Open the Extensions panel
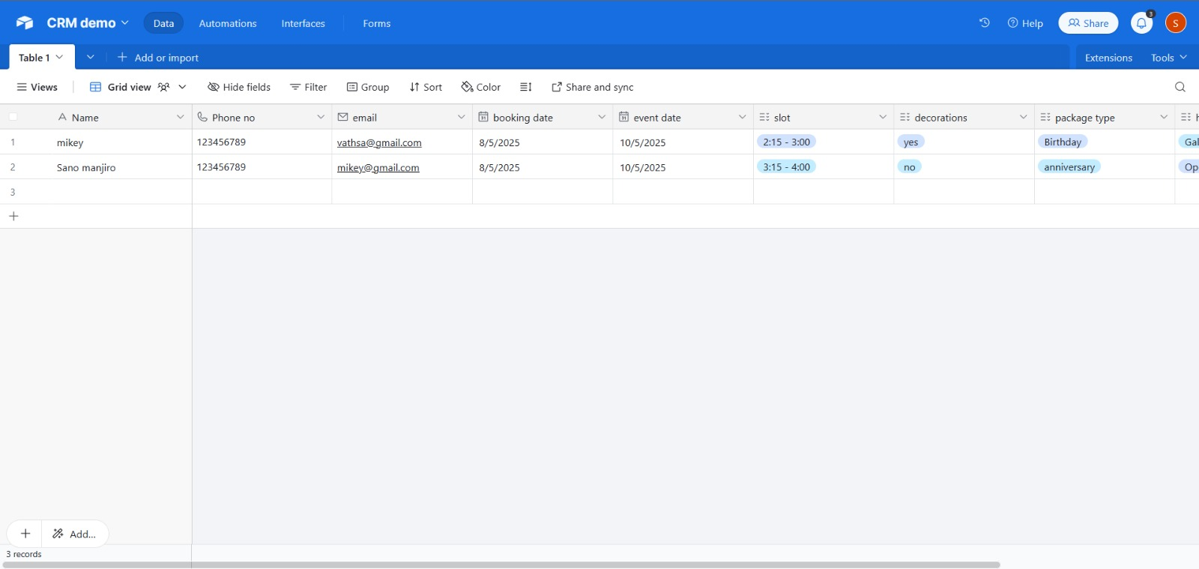1199x569 pixels. click(1108, 58)
